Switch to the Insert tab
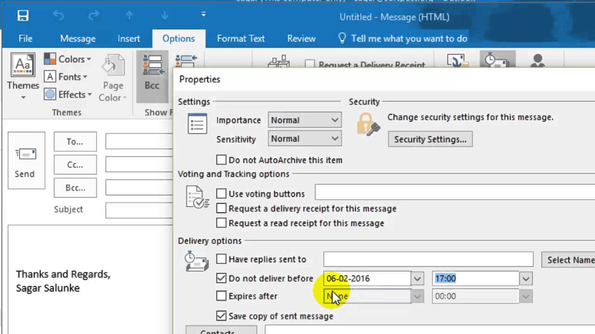 129,39
